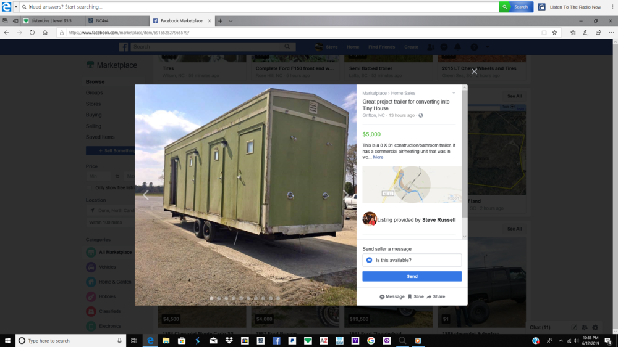The width and height of the screenshot is (618, 347).
Task: Open Home in Facebook top bar
Action: coord(353,47)
